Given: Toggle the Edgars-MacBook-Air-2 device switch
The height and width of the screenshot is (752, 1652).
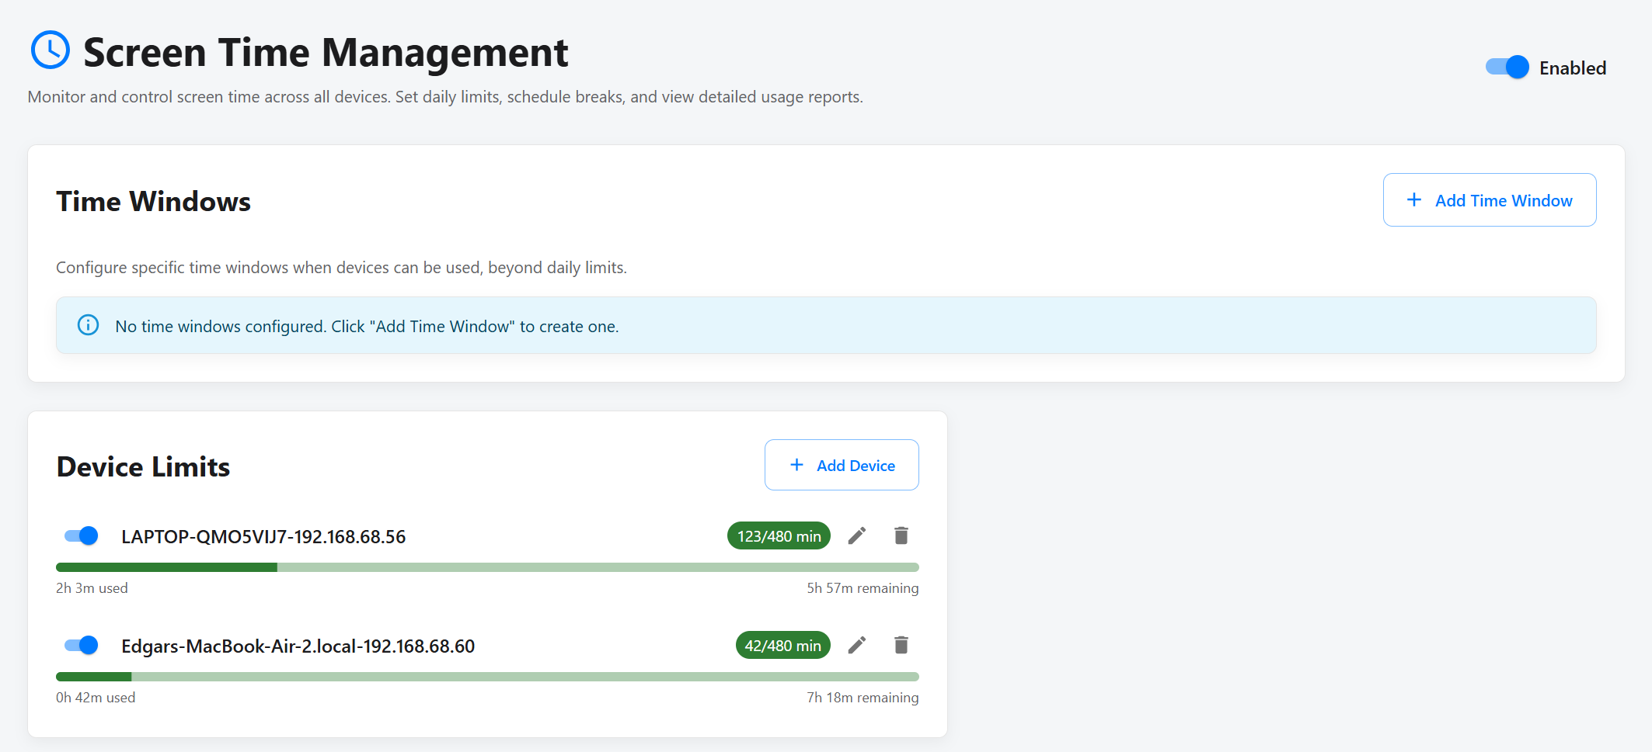Looking at the screenshot, I should pyautogui.click(x=80, y=645).
